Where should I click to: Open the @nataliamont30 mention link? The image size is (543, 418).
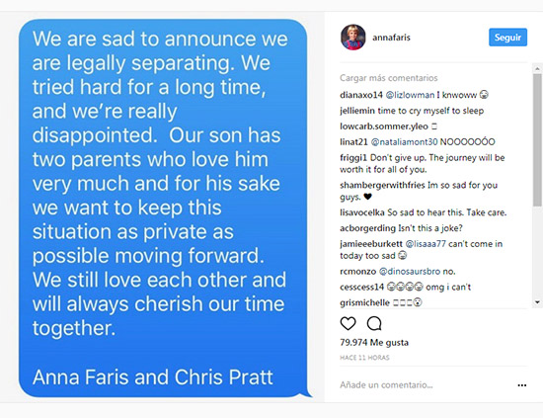404,141
